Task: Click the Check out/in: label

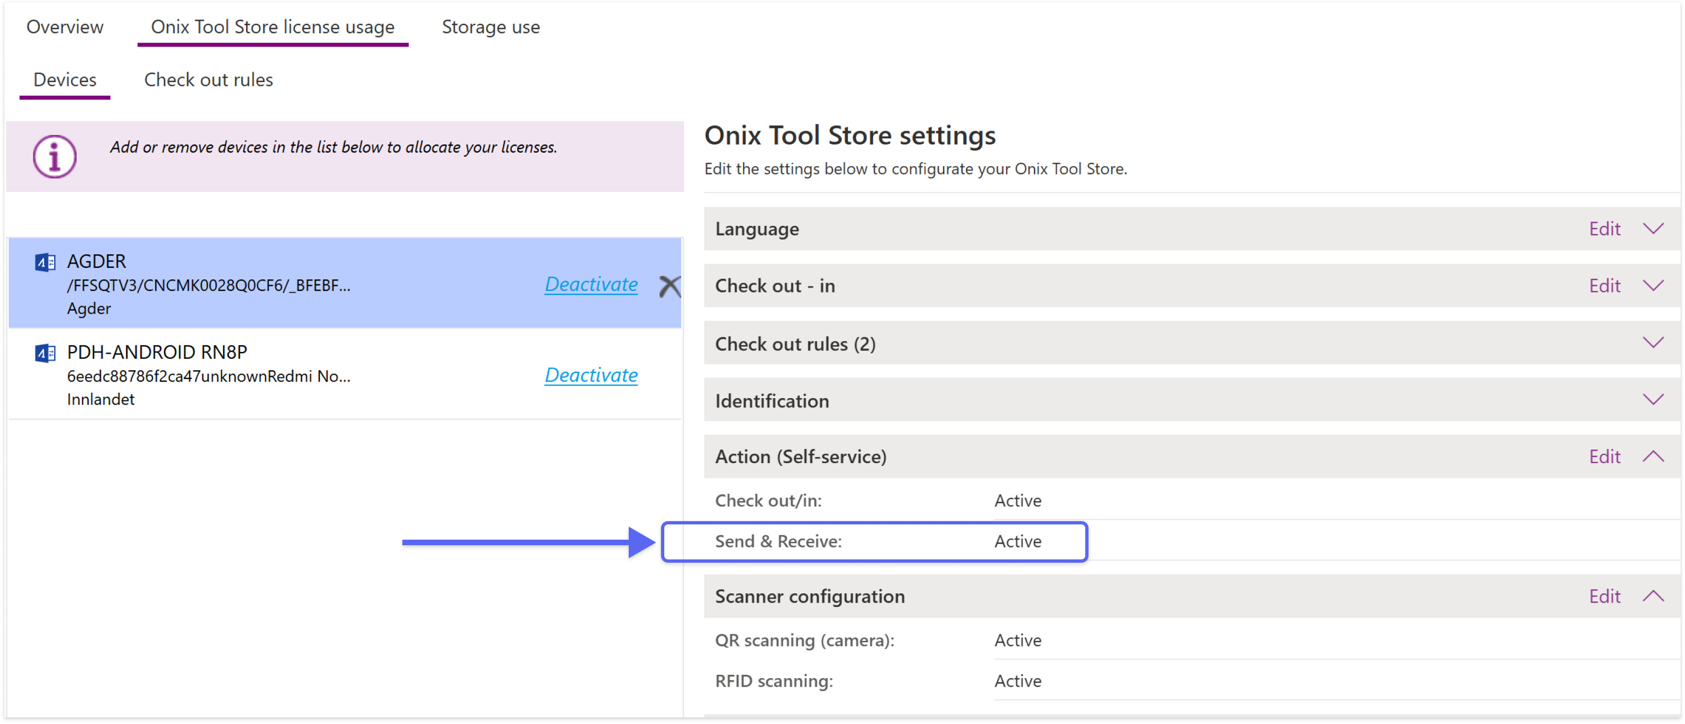Action: click(768, 501)
